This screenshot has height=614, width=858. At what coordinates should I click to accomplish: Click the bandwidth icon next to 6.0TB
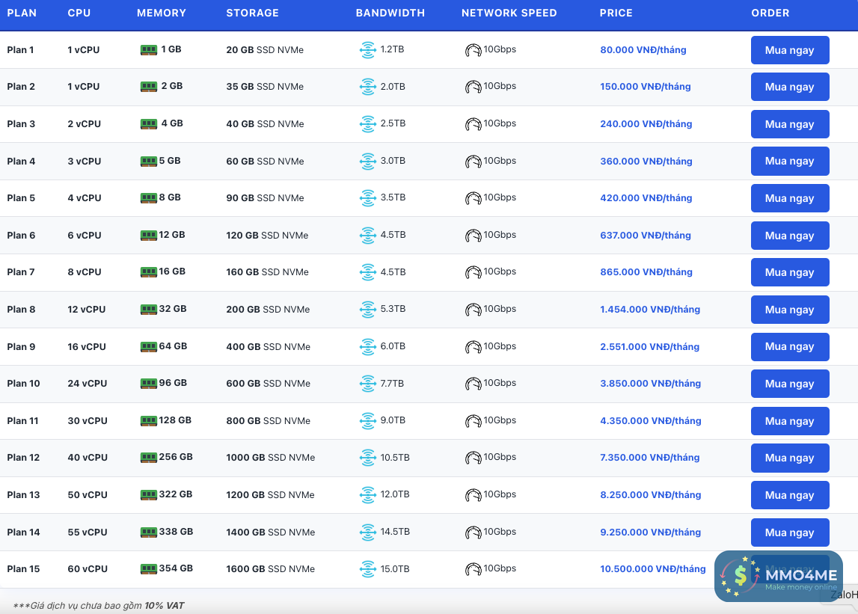[x=367, y=347]
